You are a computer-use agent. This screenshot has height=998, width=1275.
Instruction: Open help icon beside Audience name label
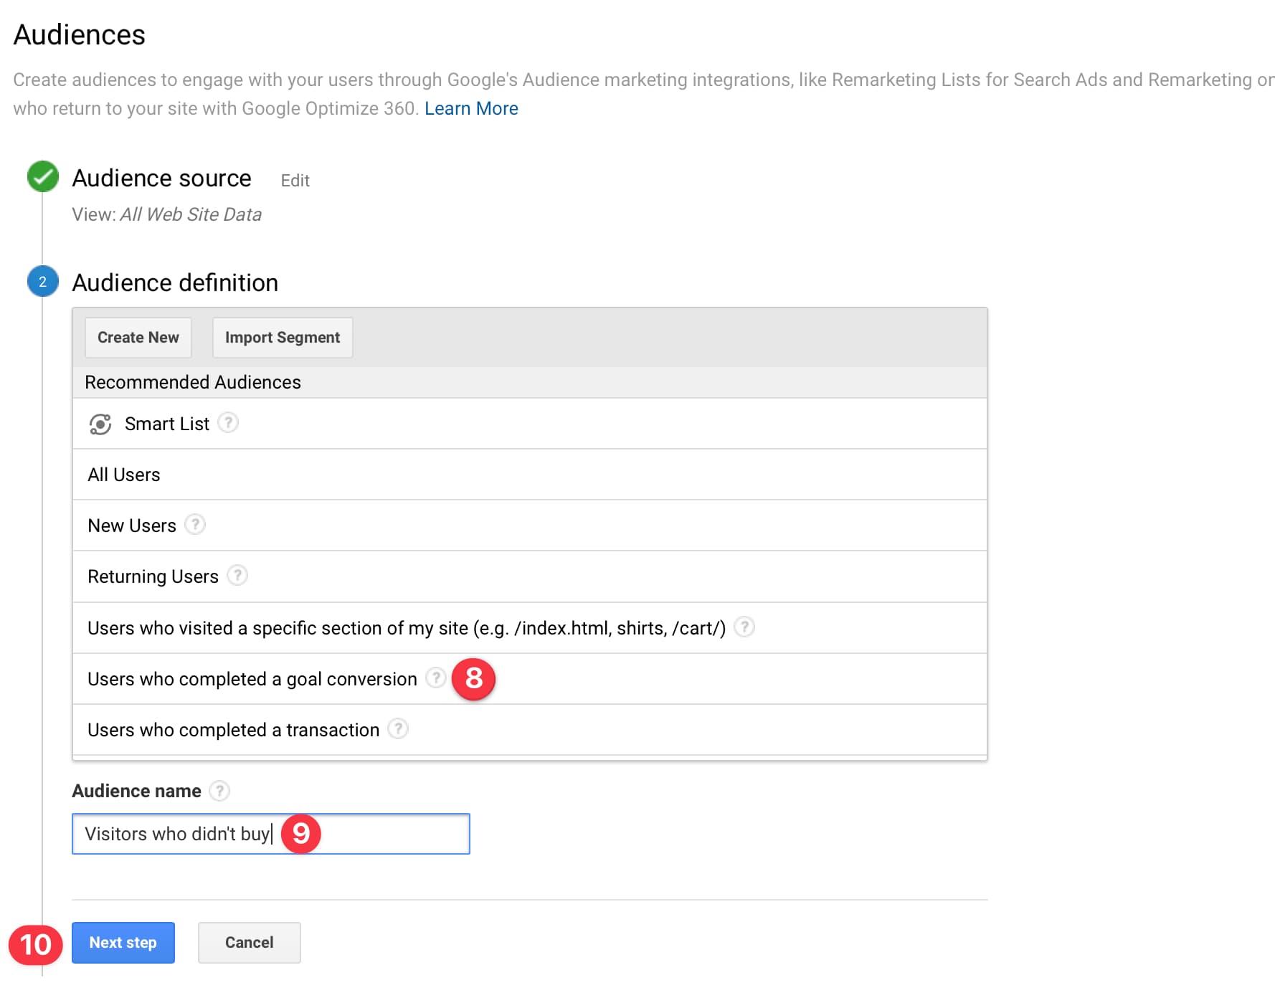pyautogui.click(x=219, y=791)
